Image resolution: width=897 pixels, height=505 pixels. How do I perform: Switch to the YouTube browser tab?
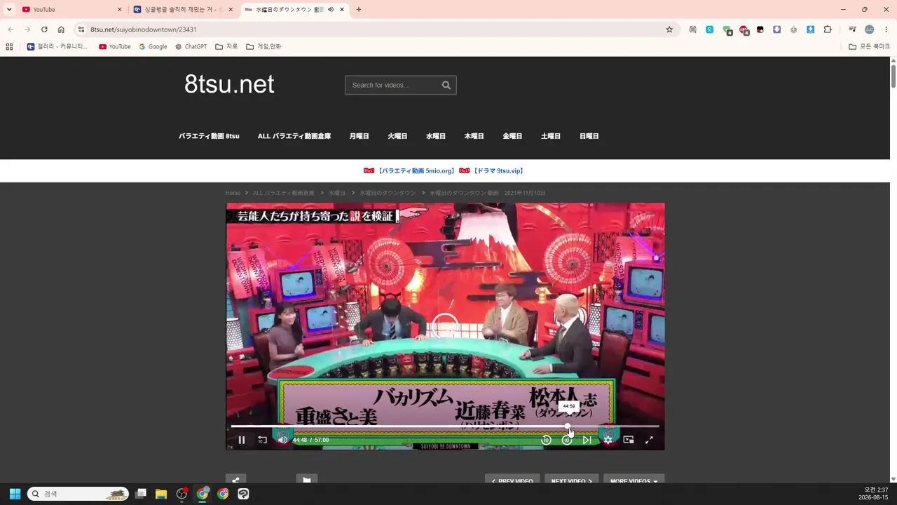[x=70, y=10]
